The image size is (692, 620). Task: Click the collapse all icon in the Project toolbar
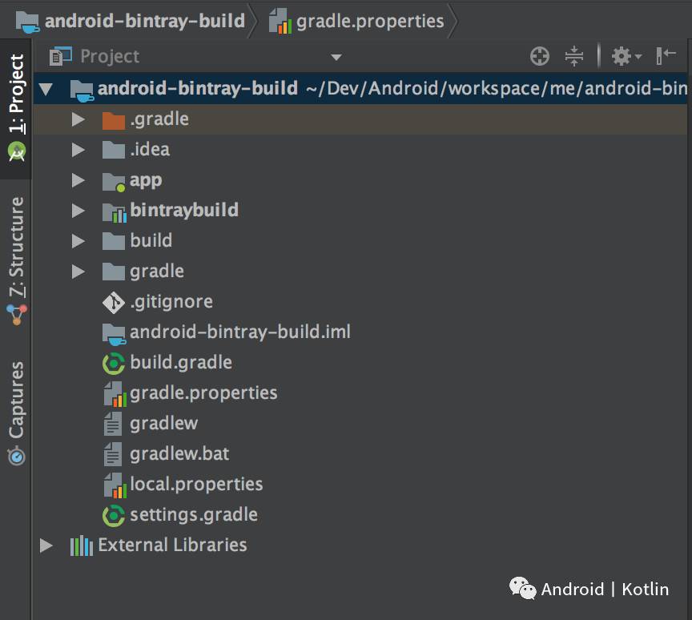pyautogui.click(x=573, y=57)
